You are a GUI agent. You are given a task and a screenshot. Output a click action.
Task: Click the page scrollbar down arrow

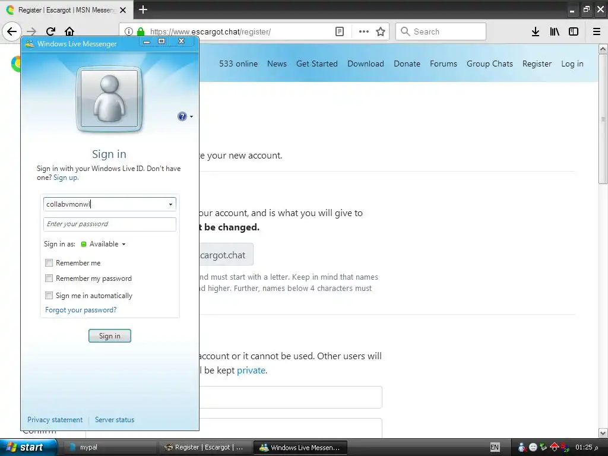tap(603, 433)
